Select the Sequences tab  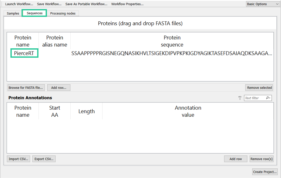(35, 13)
